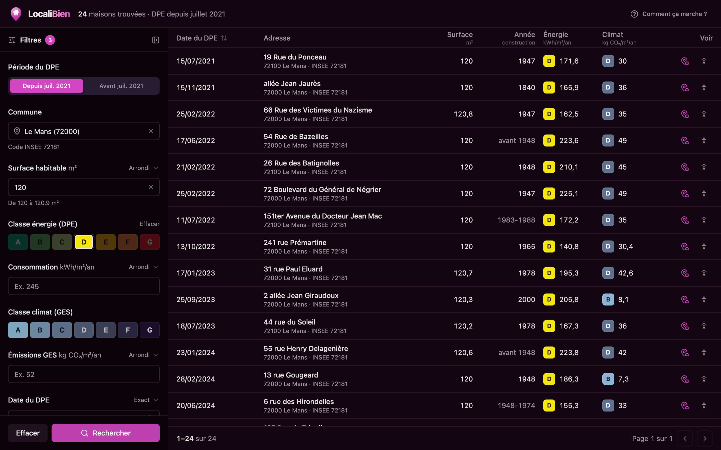Viewport: 721px width, 450px height.
Task: Open the help question-mark icon
Action: tap(634, 14)
